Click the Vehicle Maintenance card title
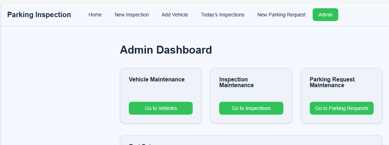 157,80
